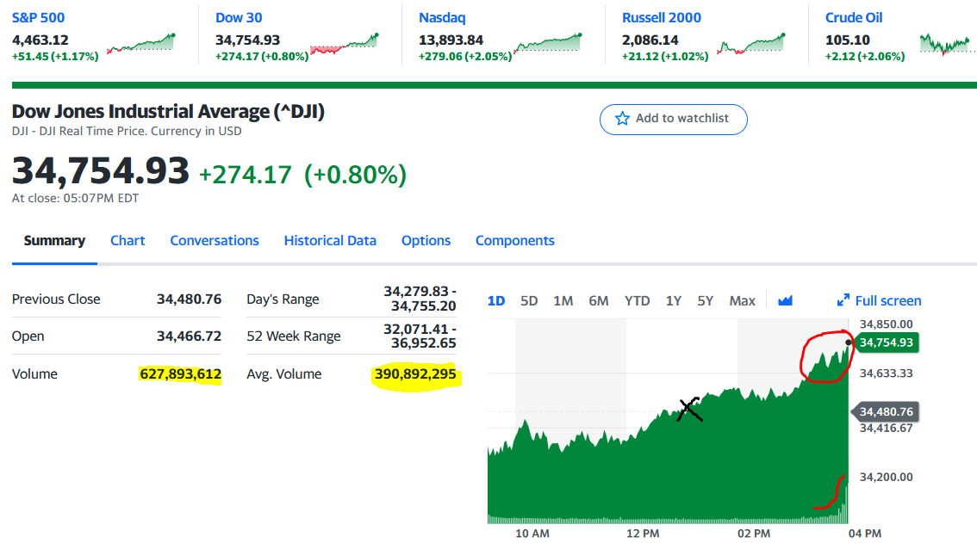This screenshot has width=977, height=543.
Task: Open the S&P 500 ticker link
Action: (38, 17)
